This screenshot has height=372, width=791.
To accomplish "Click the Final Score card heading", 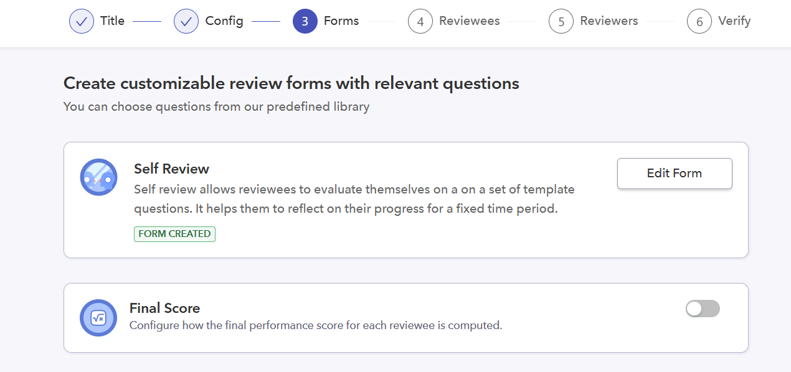I will tap(164, 308).
